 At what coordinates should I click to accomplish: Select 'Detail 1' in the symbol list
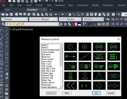pos(45,45)
